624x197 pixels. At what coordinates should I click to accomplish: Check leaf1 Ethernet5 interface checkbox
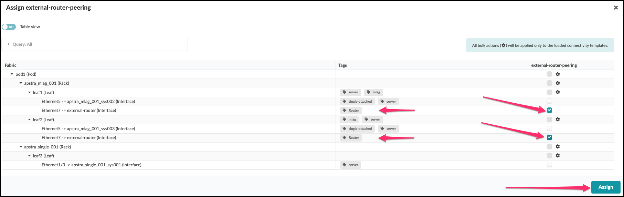(549, 101)
